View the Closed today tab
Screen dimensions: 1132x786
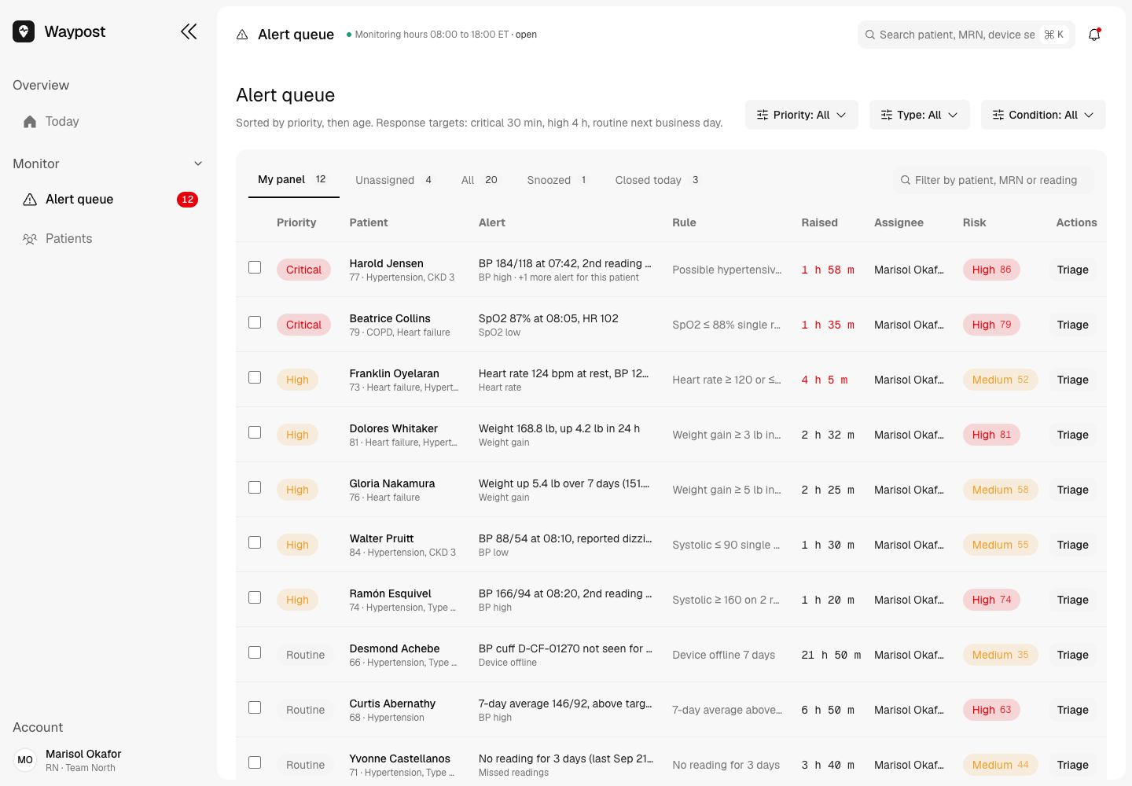(658, 180)
